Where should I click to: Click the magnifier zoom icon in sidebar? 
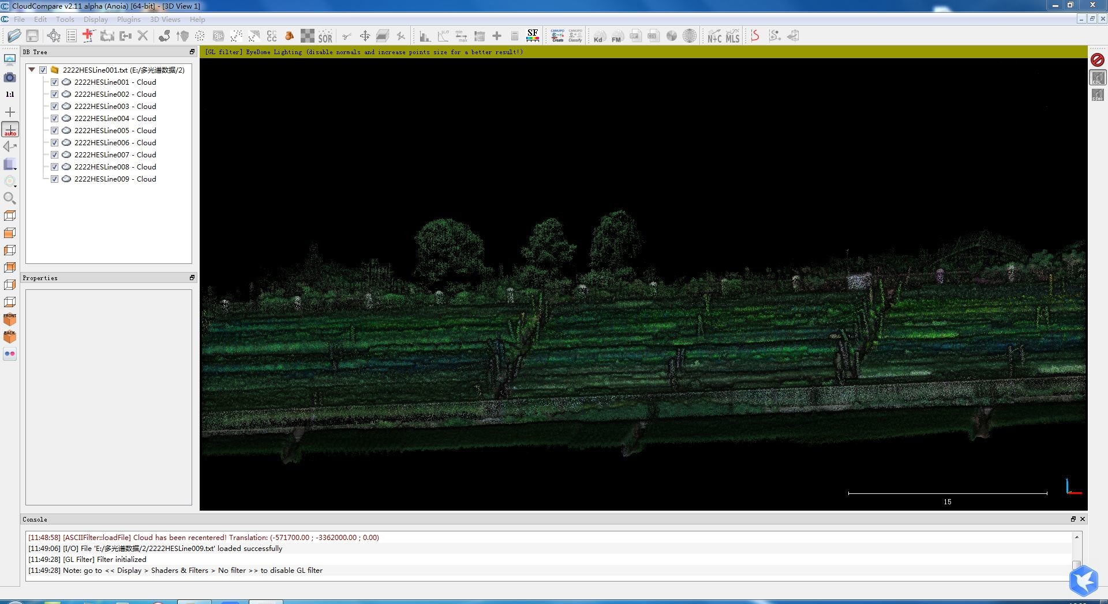10,198
